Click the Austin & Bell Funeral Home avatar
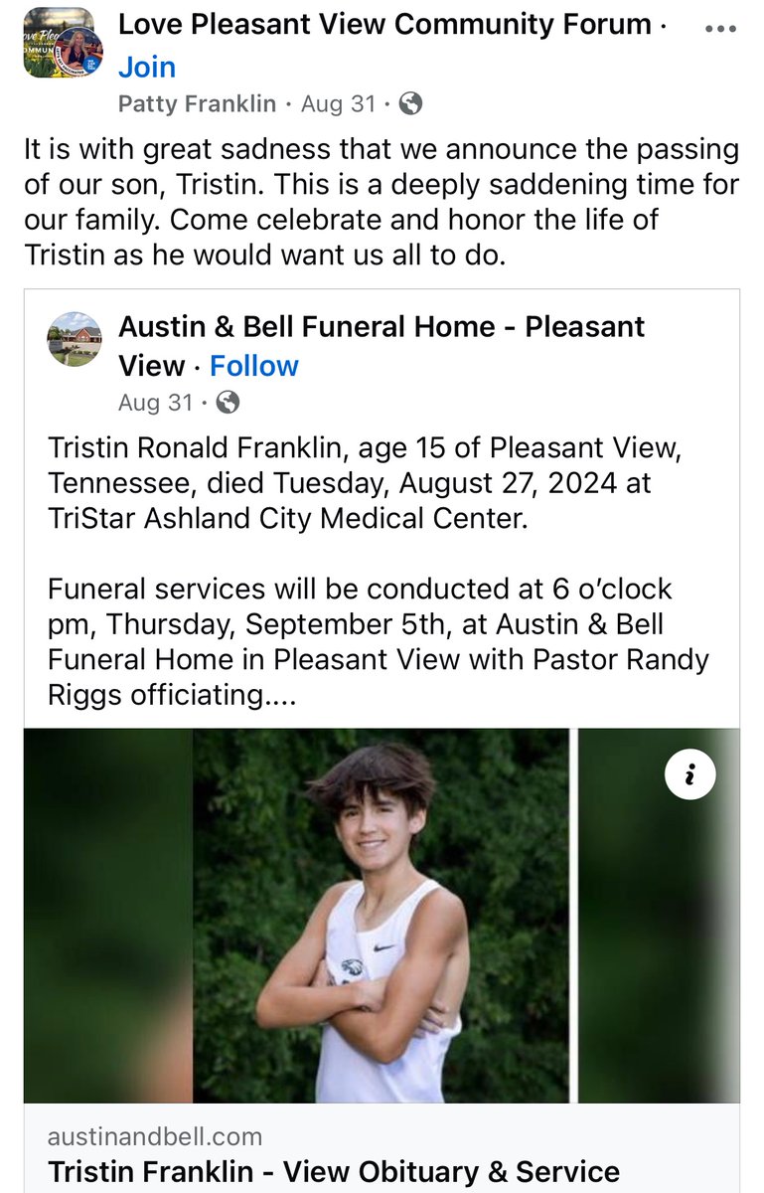Viewport: 764px width, 1193px height. pos(75,339)
